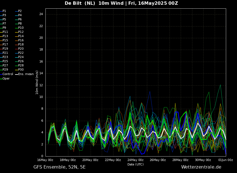This screenshot has height=173, width=237.
Task: Click the 24May 00z x-axis tick label
Action: (x=136, y=160)
